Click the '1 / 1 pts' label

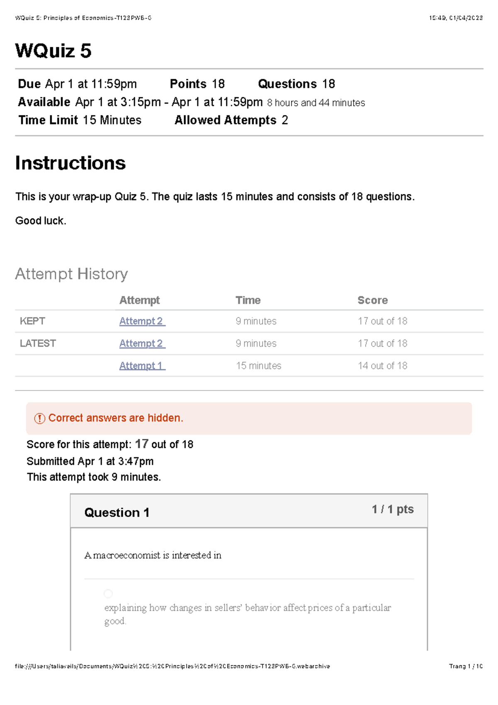click(x=393, y=509)
